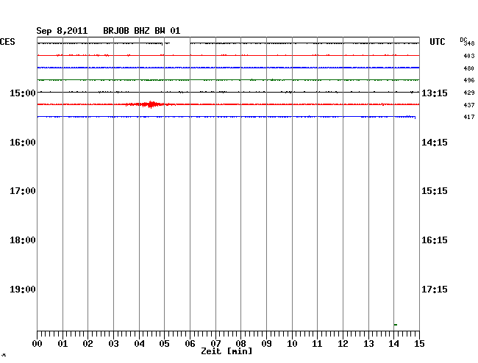Click the DC offset value 480
The width and height of the screenshot is (478, 363).
tap(469, 68)
